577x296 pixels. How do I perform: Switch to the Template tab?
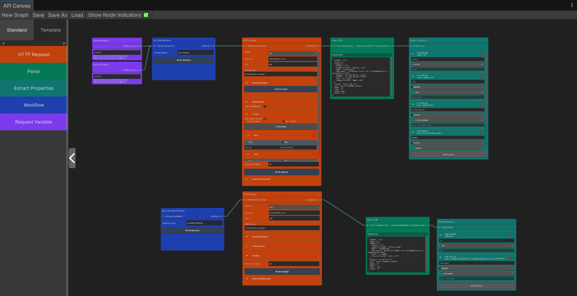pyautogui.click(x=51, y=30)
